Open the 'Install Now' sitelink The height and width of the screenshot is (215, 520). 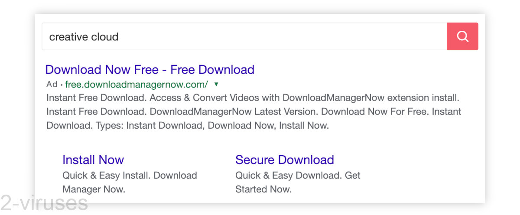[x=93, y=160]
